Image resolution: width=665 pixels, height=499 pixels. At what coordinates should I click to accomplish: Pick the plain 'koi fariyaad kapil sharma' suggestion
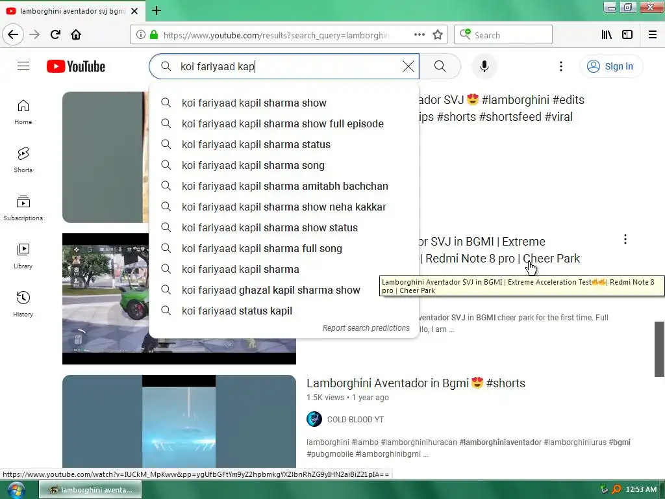(x=284, y=269)
